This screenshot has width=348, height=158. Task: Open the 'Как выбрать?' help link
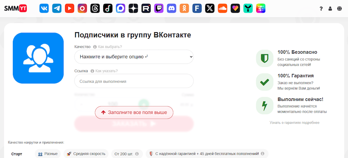click(x=108, y=47)
